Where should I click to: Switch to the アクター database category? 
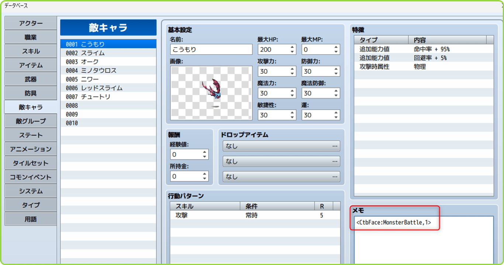pos(31,23)
